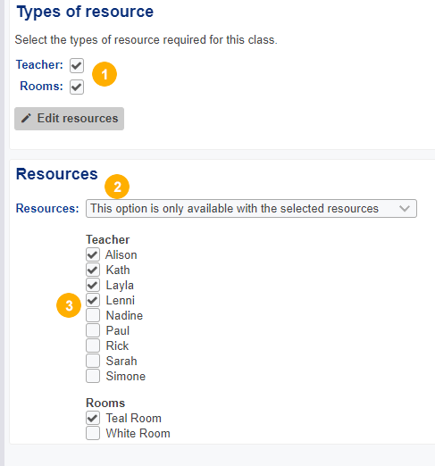
Task: Click the bold Rooms group heading
Action: point(105,403)
